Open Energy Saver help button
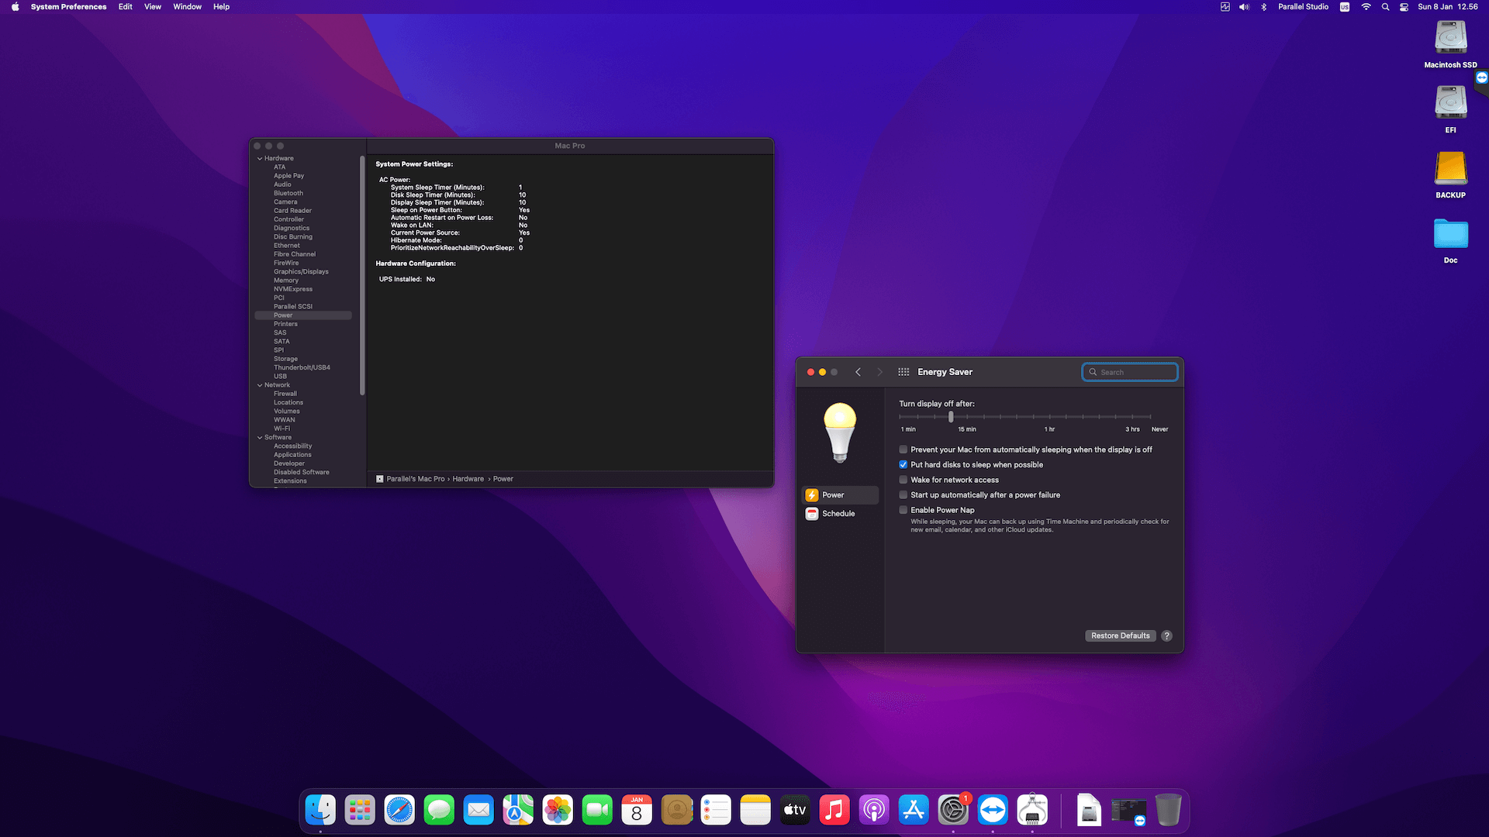The height and width of the screenshot is (837, 1489). coord(1166,635)
